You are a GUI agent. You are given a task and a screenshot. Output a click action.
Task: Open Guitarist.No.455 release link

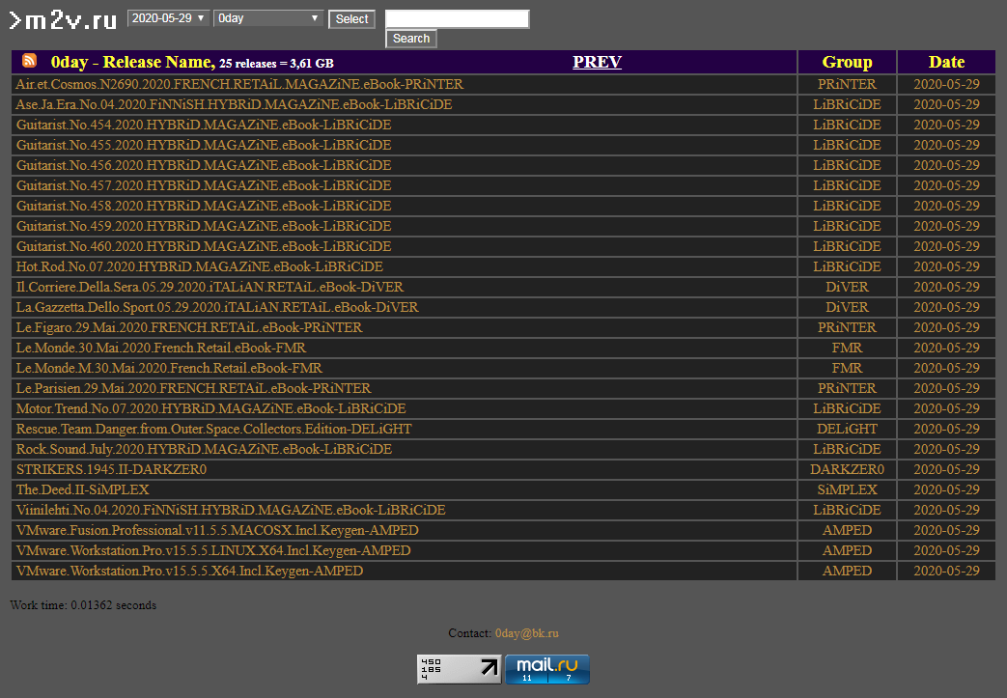point(204,145)
